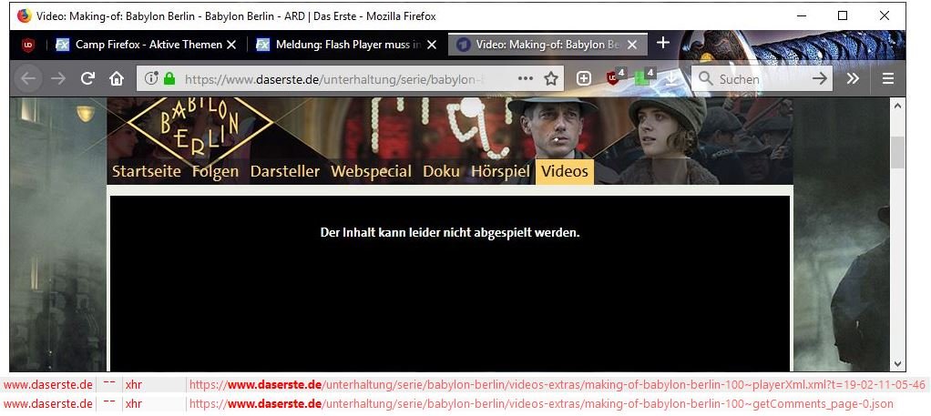The width and height of the screenshot is (931, 416).
Task: Open a new tab with plus button
Action: point(663,43)
